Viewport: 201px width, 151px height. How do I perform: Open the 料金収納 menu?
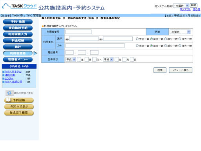(x=18, y=41)
